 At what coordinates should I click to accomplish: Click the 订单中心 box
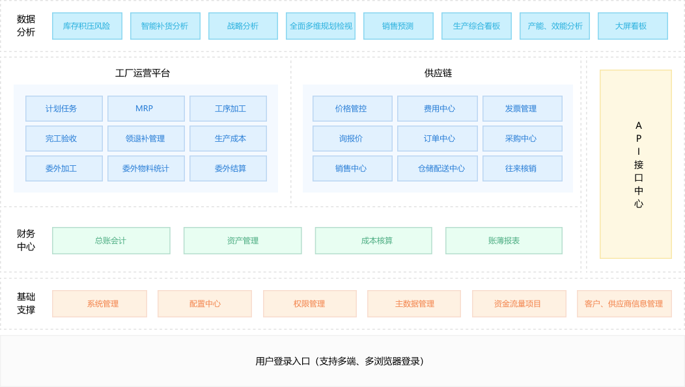[x=437, y=139]
